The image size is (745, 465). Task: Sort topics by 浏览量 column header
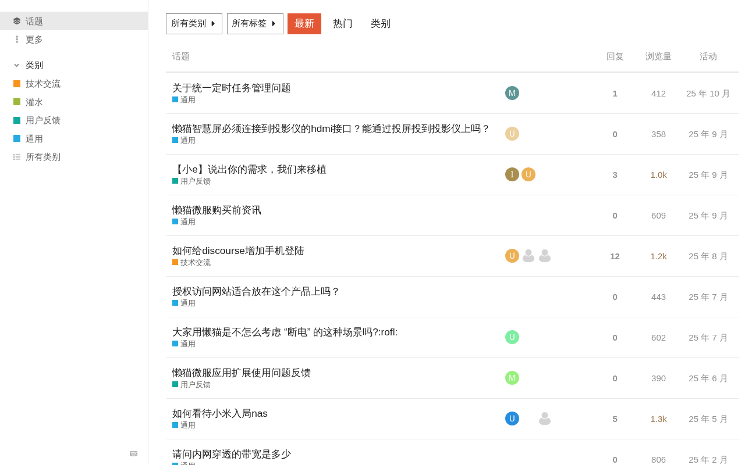(x=658, y=56)
